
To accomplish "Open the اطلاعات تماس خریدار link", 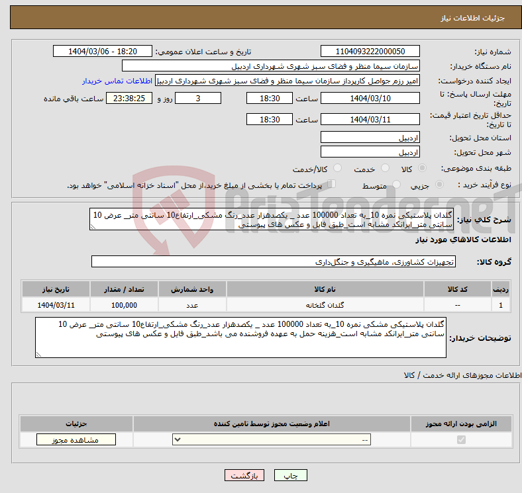I will (117, 81).
